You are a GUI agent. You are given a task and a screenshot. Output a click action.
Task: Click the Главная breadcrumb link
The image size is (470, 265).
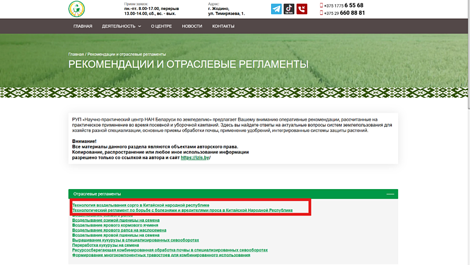click(x=76, y=54)
